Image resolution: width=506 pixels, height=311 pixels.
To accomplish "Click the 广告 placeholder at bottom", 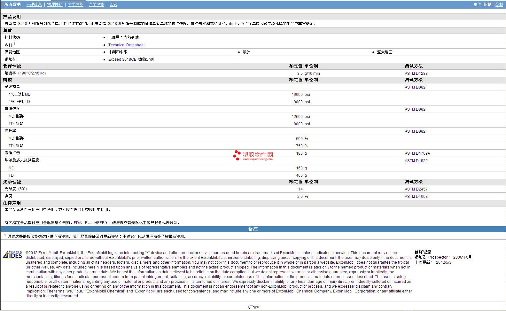I will coord(253,307).
